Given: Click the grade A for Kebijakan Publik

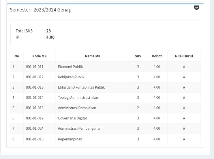Looking at the screenshot, I should tap(184, 77).
